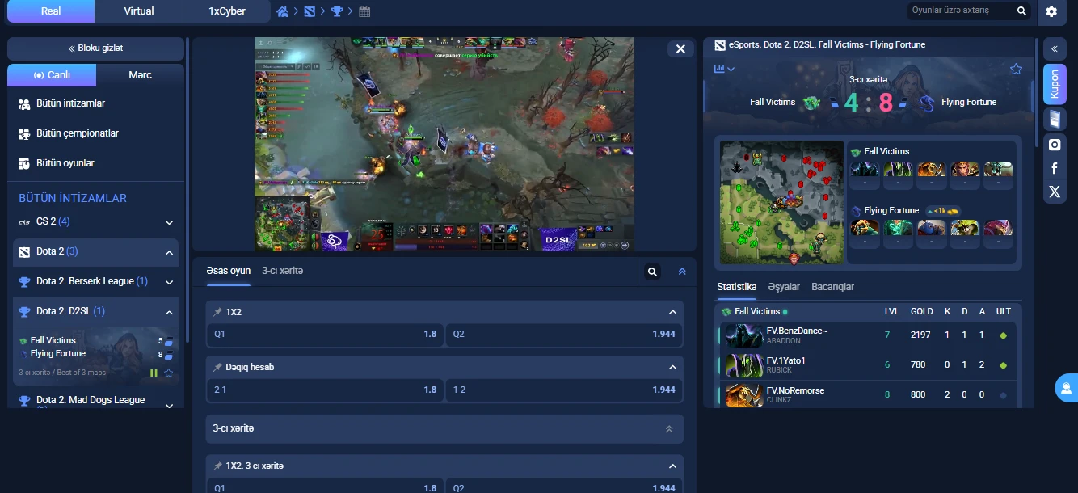Select the Canlı live tab
The height and width of the screenshot is (493, 1078).
point(52,75)
